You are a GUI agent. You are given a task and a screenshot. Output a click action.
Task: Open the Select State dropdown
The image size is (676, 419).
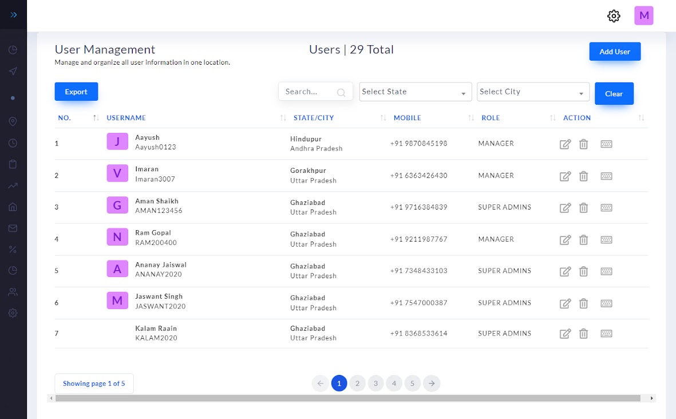[x=415, y=92]
